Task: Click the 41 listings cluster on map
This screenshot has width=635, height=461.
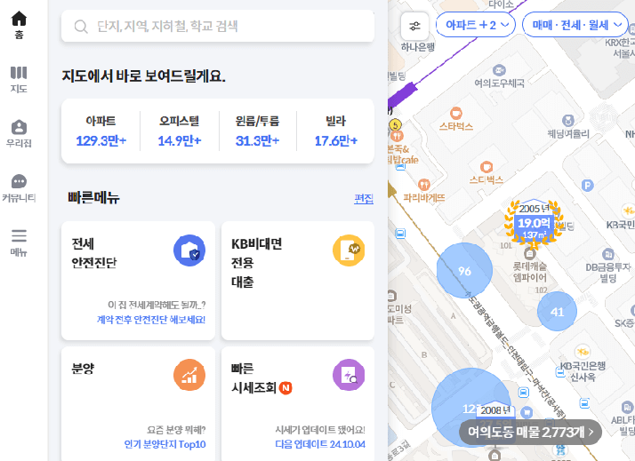Action: point(557,312)
